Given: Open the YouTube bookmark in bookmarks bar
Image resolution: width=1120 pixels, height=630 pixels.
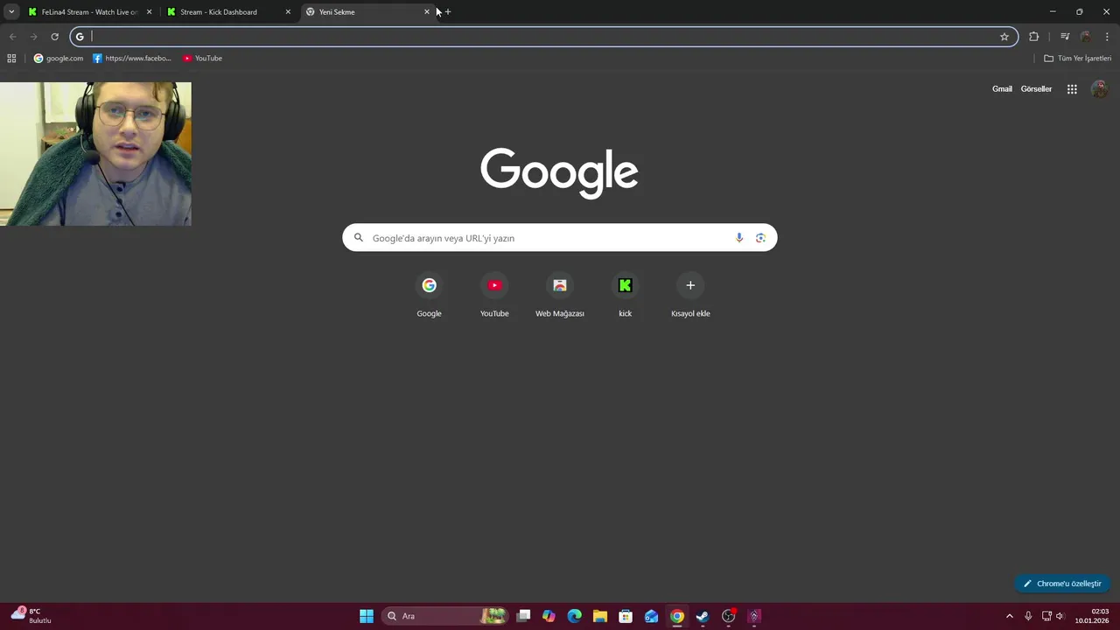Looking at the screenshot, I should coord(202,59).
